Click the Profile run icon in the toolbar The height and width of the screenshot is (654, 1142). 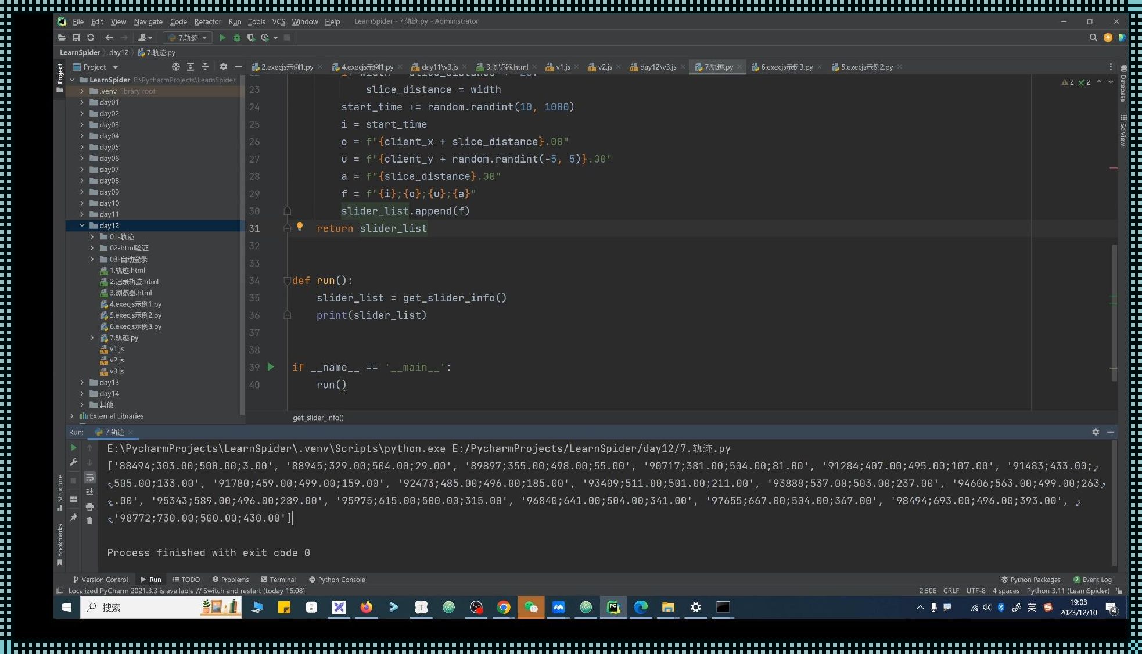click(265, 38)
